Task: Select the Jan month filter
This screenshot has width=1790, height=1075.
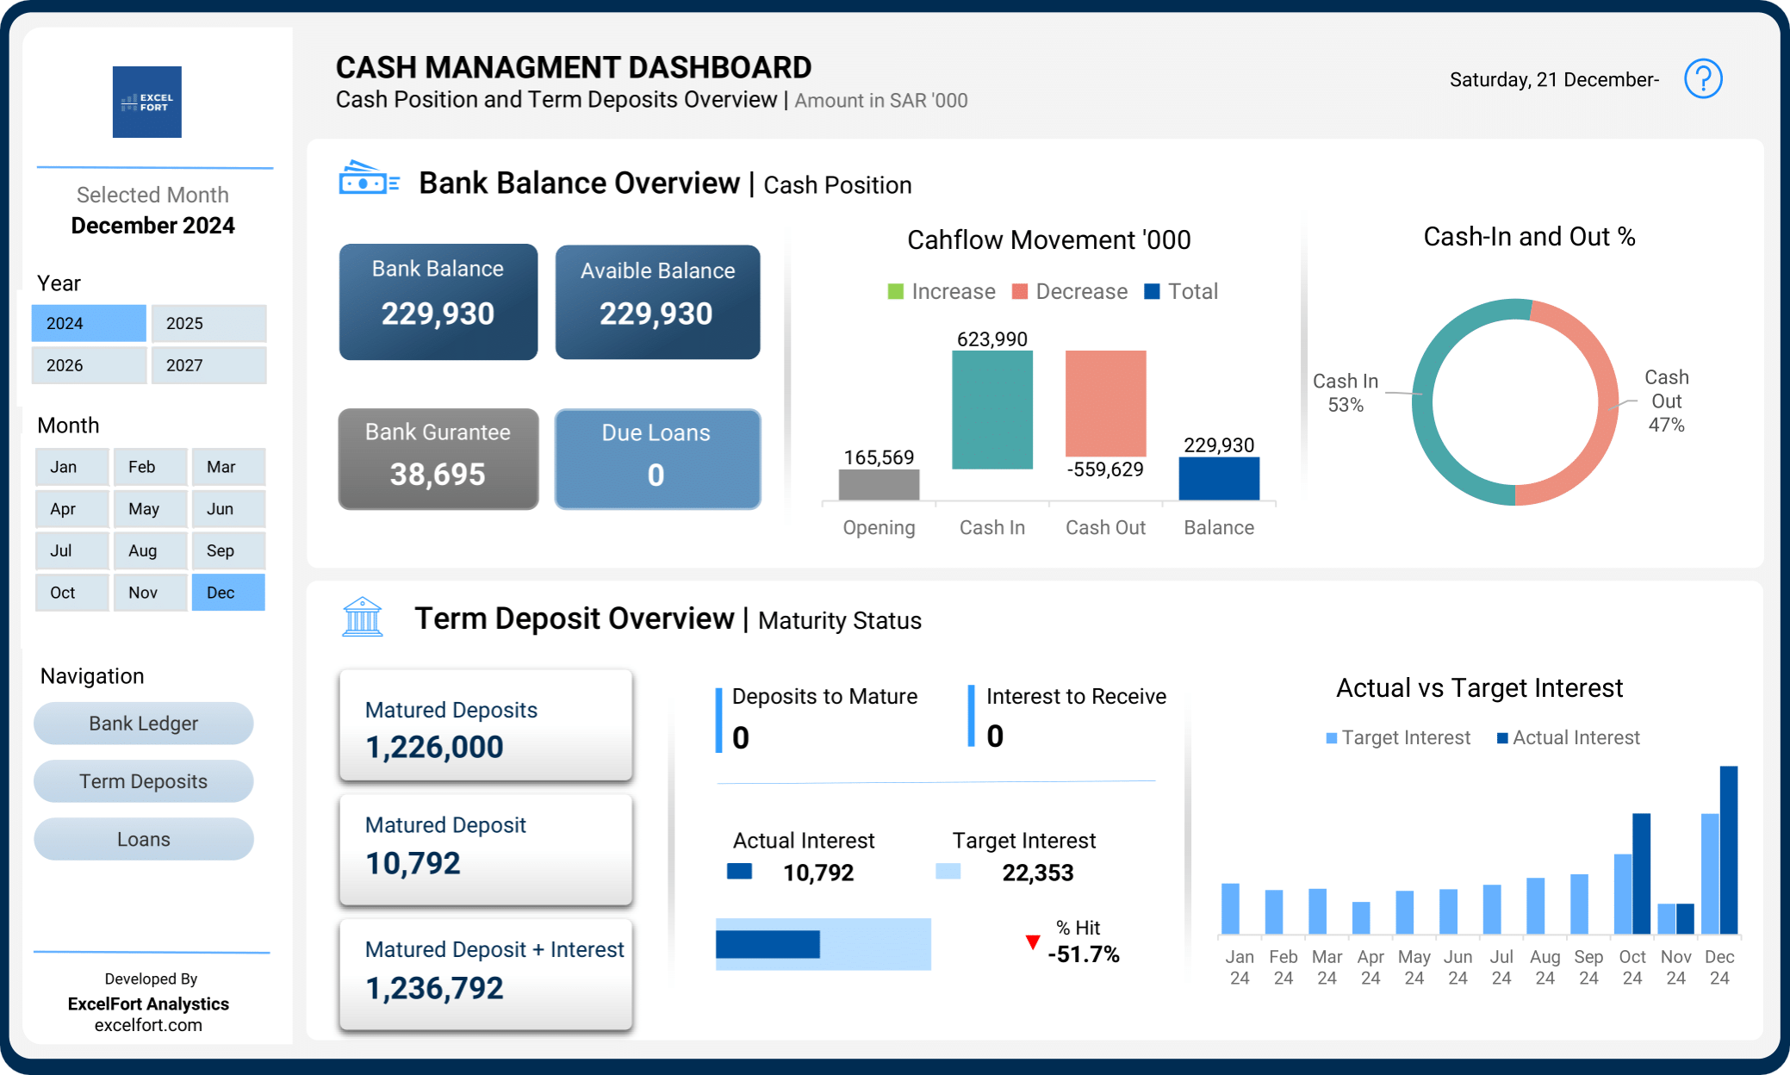Action: tap(71, 466)
